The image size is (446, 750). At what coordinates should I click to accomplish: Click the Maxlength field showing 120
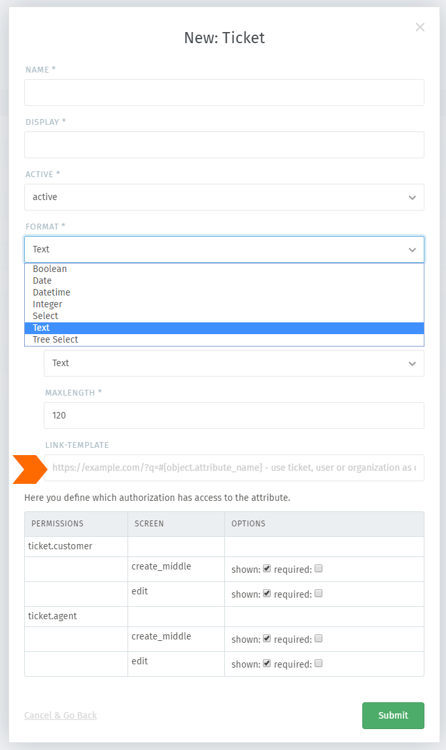point(233,415)
